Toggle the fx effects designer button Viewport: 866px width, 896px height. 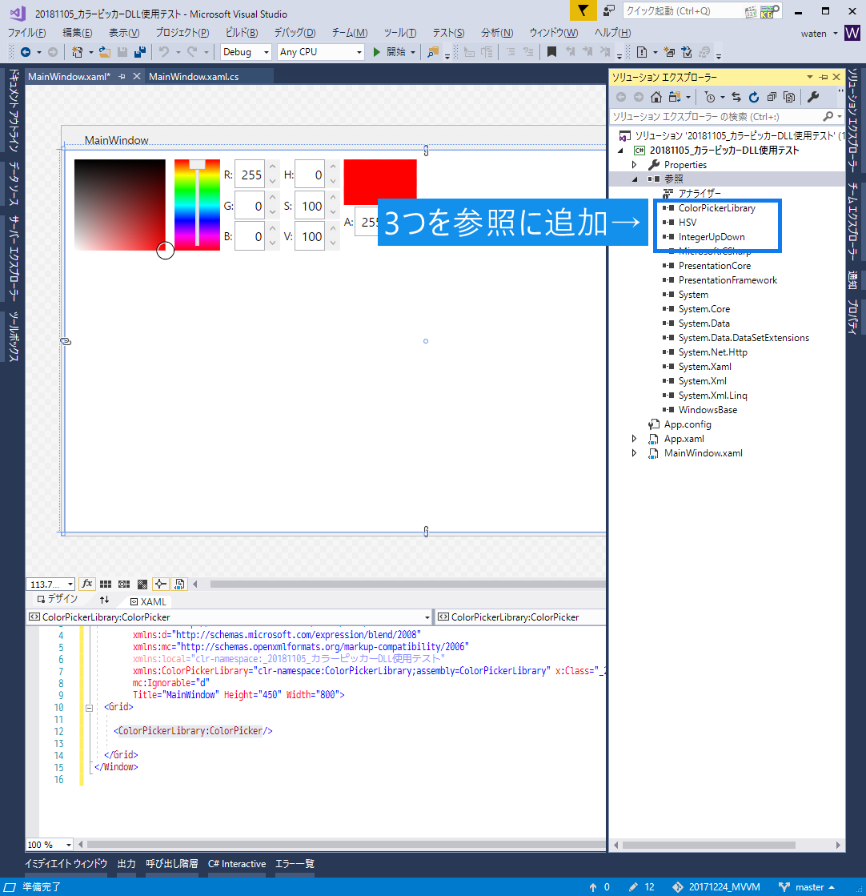tap(86, 584)
